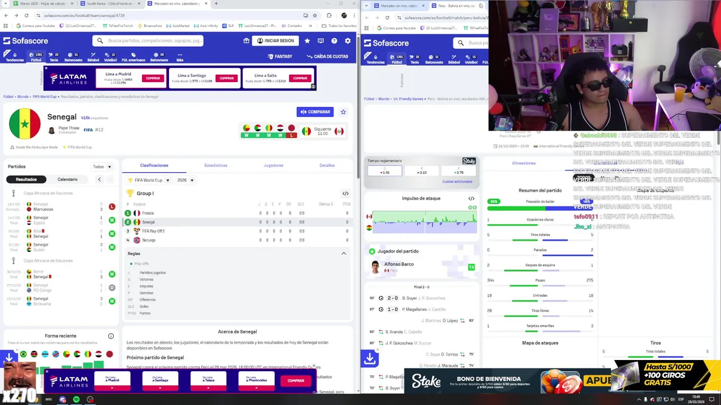Click the download arrow overlay near Stake ad
Viewport: 721px width, 405px height.
(x=370, y=358)
